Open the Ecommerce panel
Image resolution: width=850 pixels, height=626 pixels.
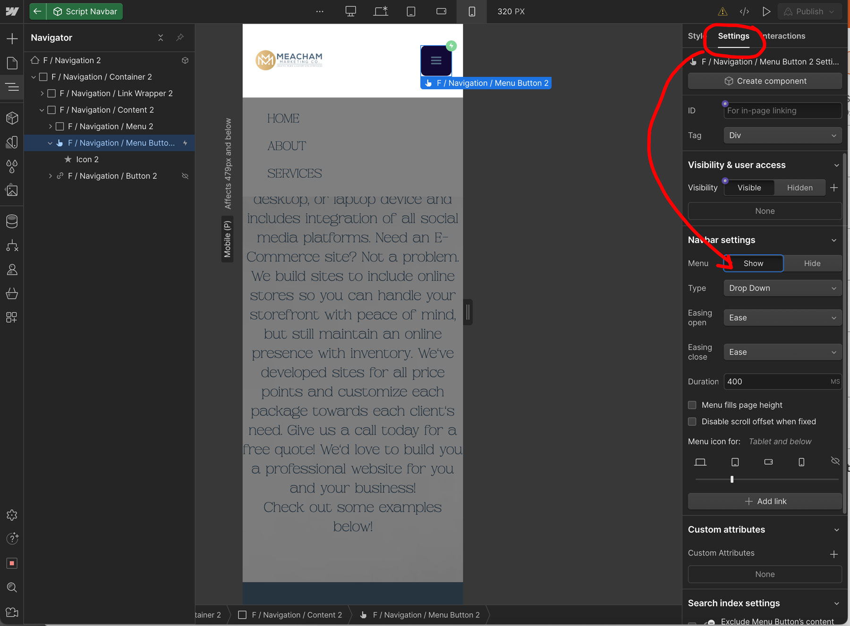click(x=11, y=293)
